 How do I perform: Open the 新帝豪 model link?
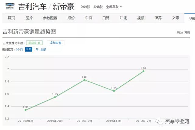click(63, 6)
